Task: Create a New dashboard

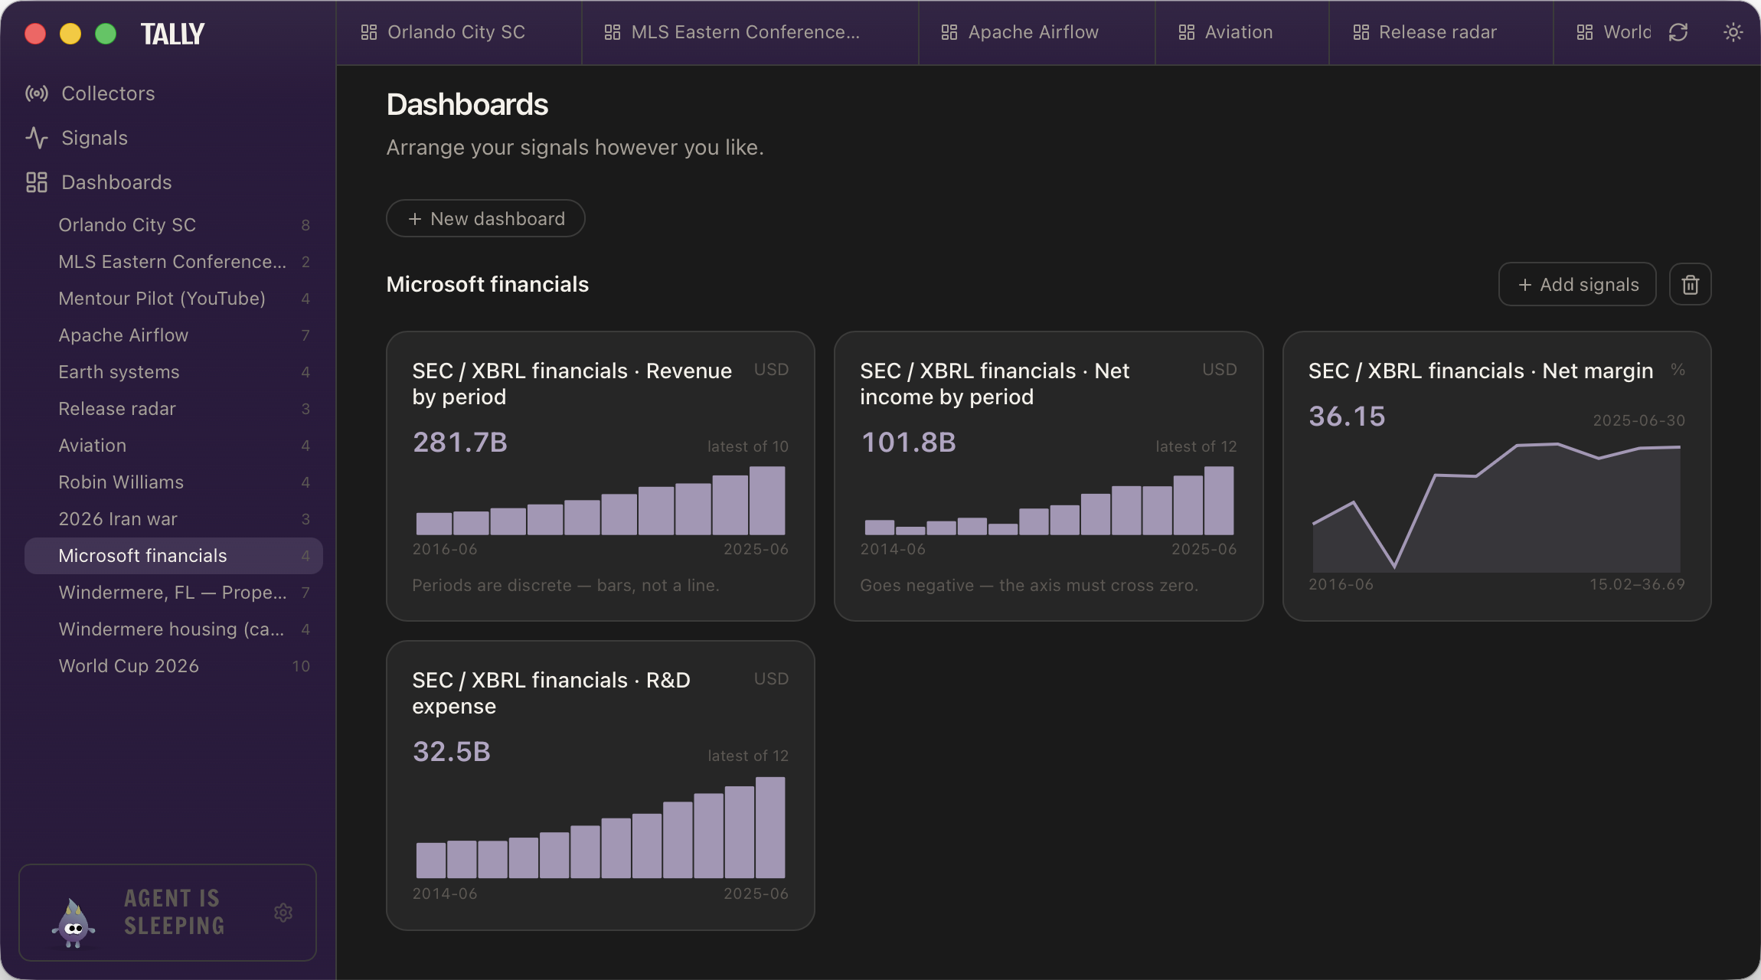Action: pyautogui.click(x=485, y=219)
